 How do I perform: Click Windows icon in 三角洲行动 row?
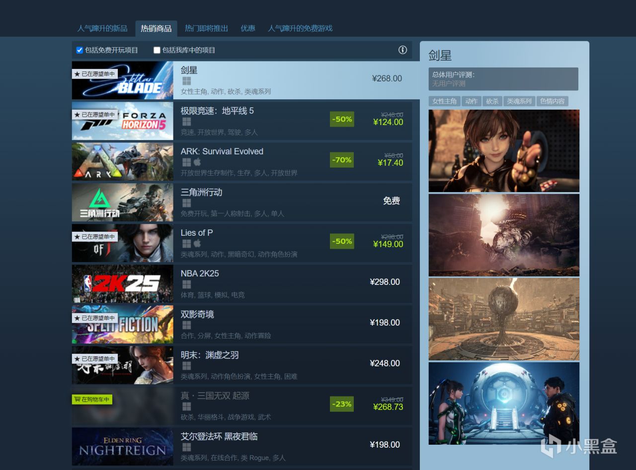click(x=186, y=203)
